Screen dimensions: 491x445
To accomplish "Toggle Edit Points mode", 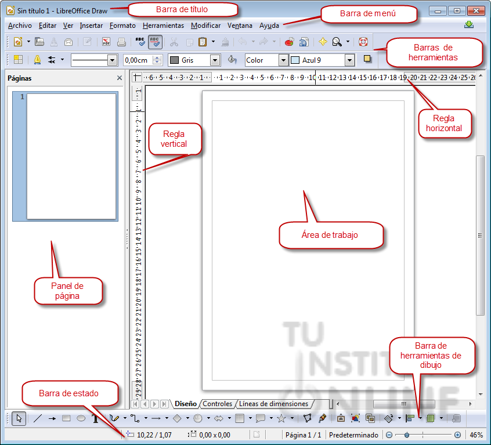I will tap(308, 418).
